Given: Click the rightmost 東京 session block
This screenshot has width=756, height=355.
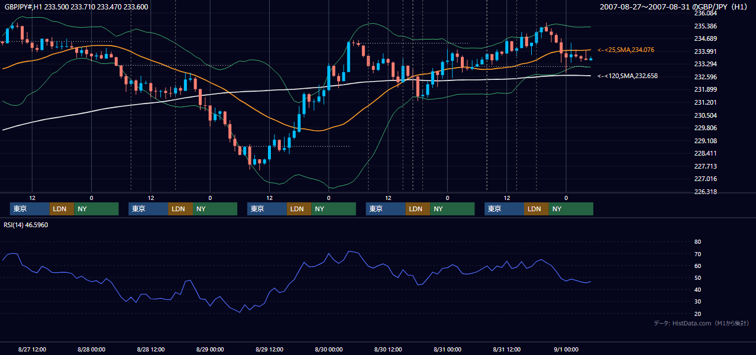Looking at the screenshot, I should point(504,209).
